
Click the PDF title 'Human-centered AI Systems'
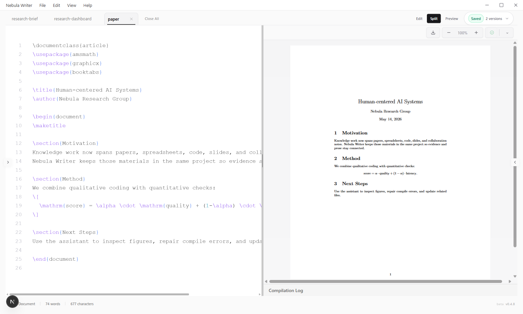[x=390, y=102]
